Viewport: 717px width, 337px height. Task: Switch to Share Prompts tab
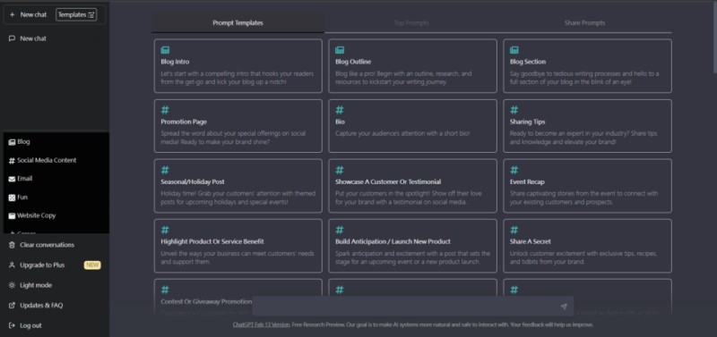pyautogui.click(x=585, y=23)
